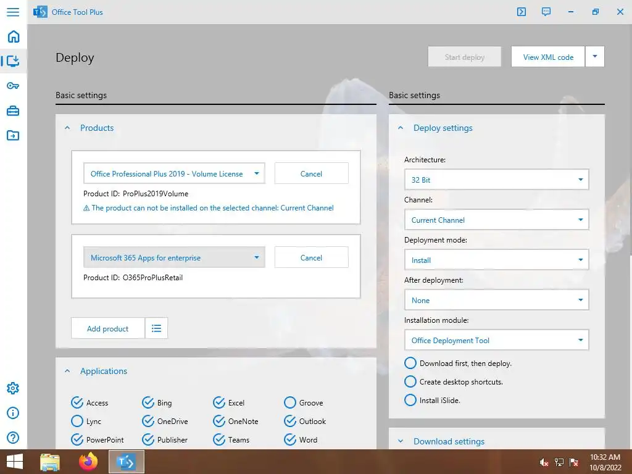Viewport: 632px width, 474px height.
Task: Click the taskbar clock showing 10:32 AM
Action: [x=605, y=462]
